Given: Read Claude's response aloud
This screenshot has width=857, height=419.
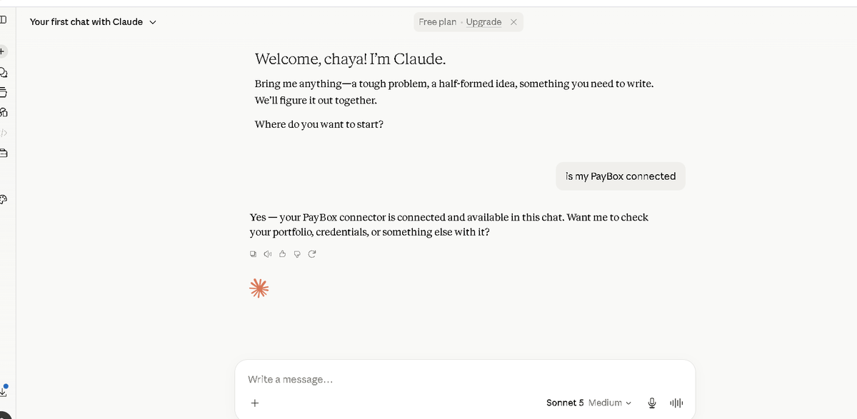Looking at the screenshot, I should 267,253.
